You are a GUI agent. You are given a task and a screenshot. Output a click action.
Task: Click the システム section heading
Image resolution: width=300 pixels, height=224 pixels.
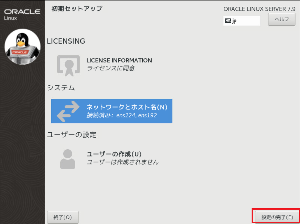pyautogui.click(x=61, y=88)
